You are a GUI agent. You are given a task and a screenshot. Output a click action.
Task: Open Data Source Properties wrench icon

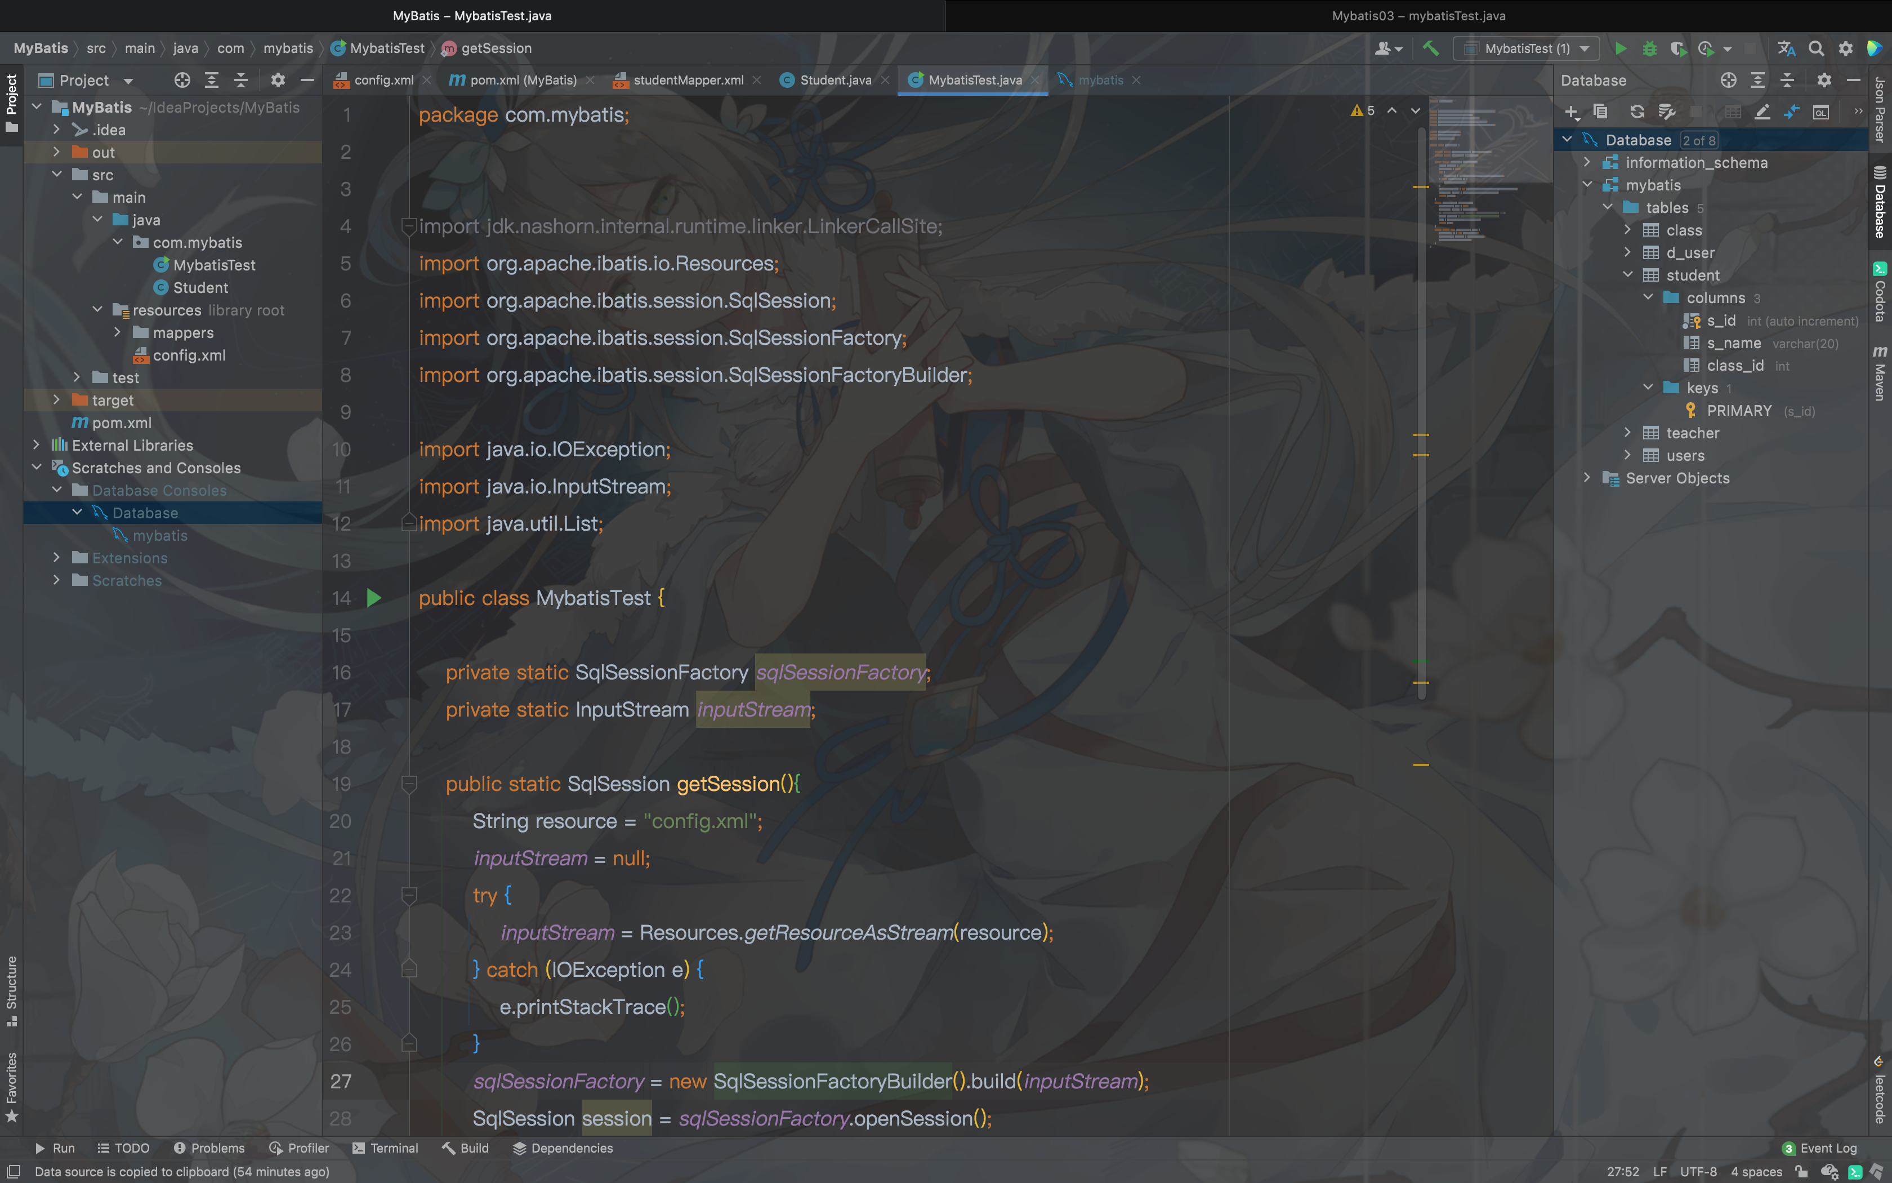[x=1667, y=112]
